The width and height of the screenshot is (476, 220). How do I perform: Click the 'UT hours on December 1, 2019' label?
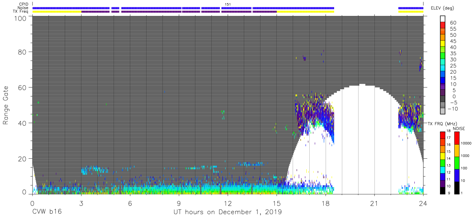tap(228, 212)
